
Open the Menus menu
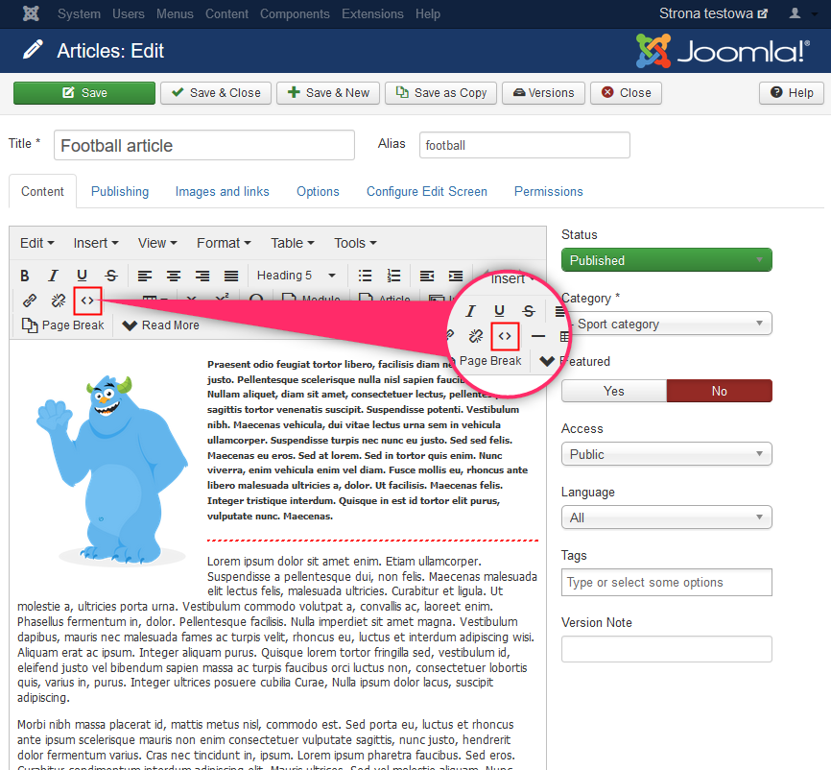coord(175,13)
